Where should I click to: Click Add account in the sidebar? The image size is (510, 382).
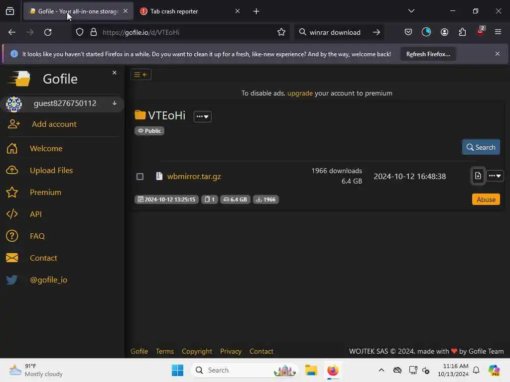[54, 124]
